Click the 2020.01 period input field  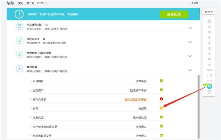point(209,12)
